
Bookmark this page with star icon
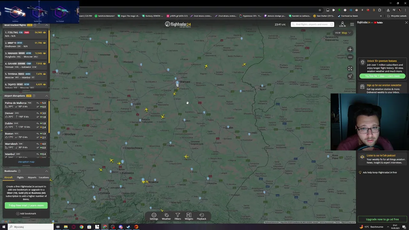pyautogui.click(x=320, y=10)
